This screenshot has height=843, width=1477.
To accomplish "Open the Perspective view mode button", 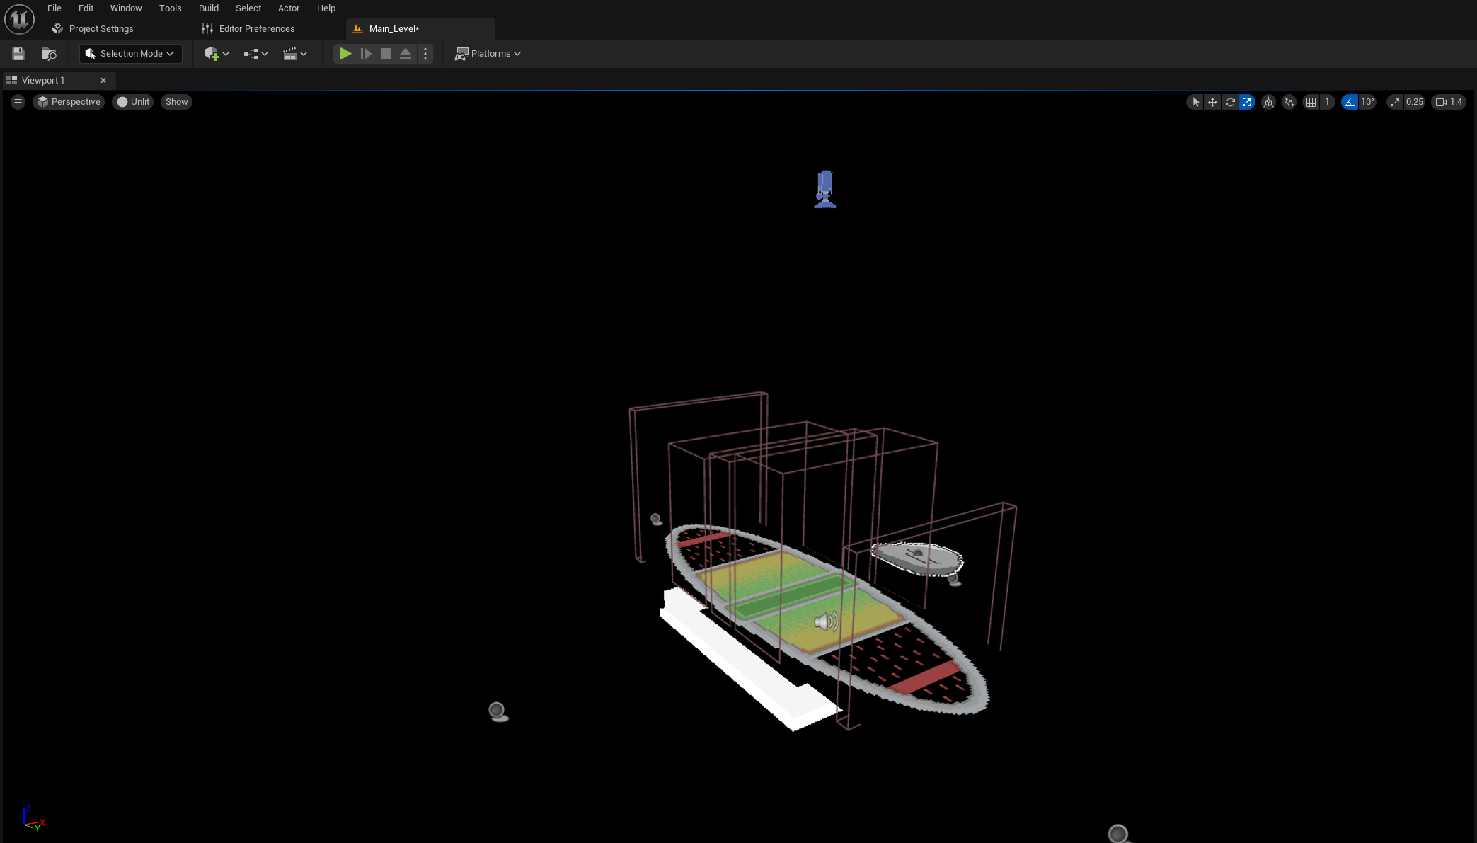I will point(69,102).
